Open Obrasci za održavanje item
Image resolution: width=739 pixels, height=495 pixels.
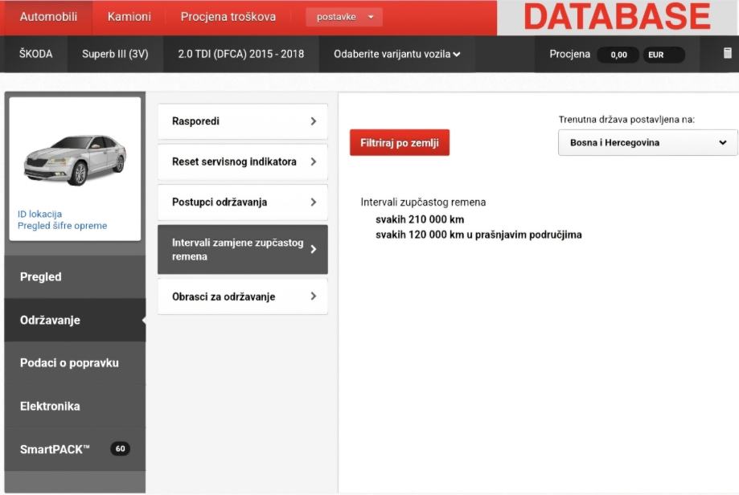pos(242,297)
